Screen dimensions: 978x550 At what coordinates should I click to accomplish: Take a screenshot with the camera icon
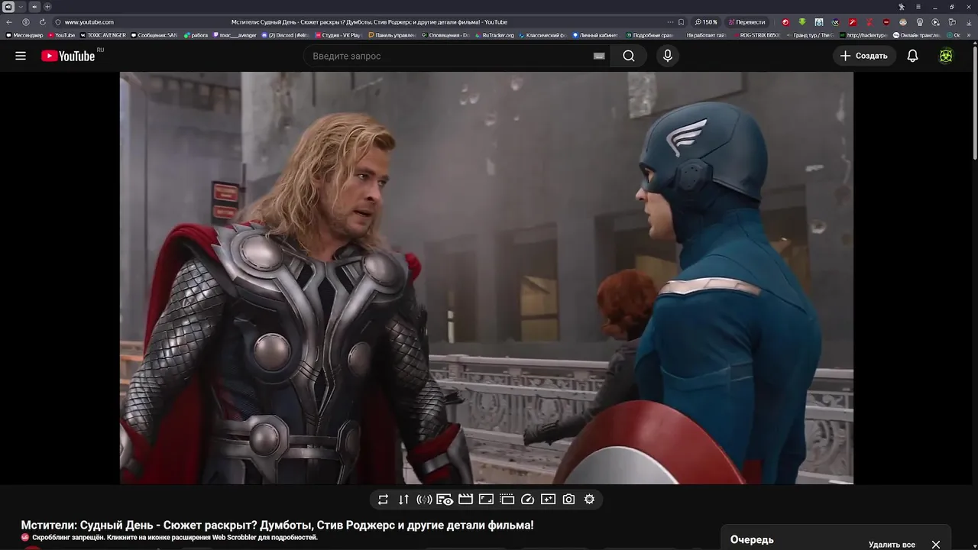coord(568,500)
